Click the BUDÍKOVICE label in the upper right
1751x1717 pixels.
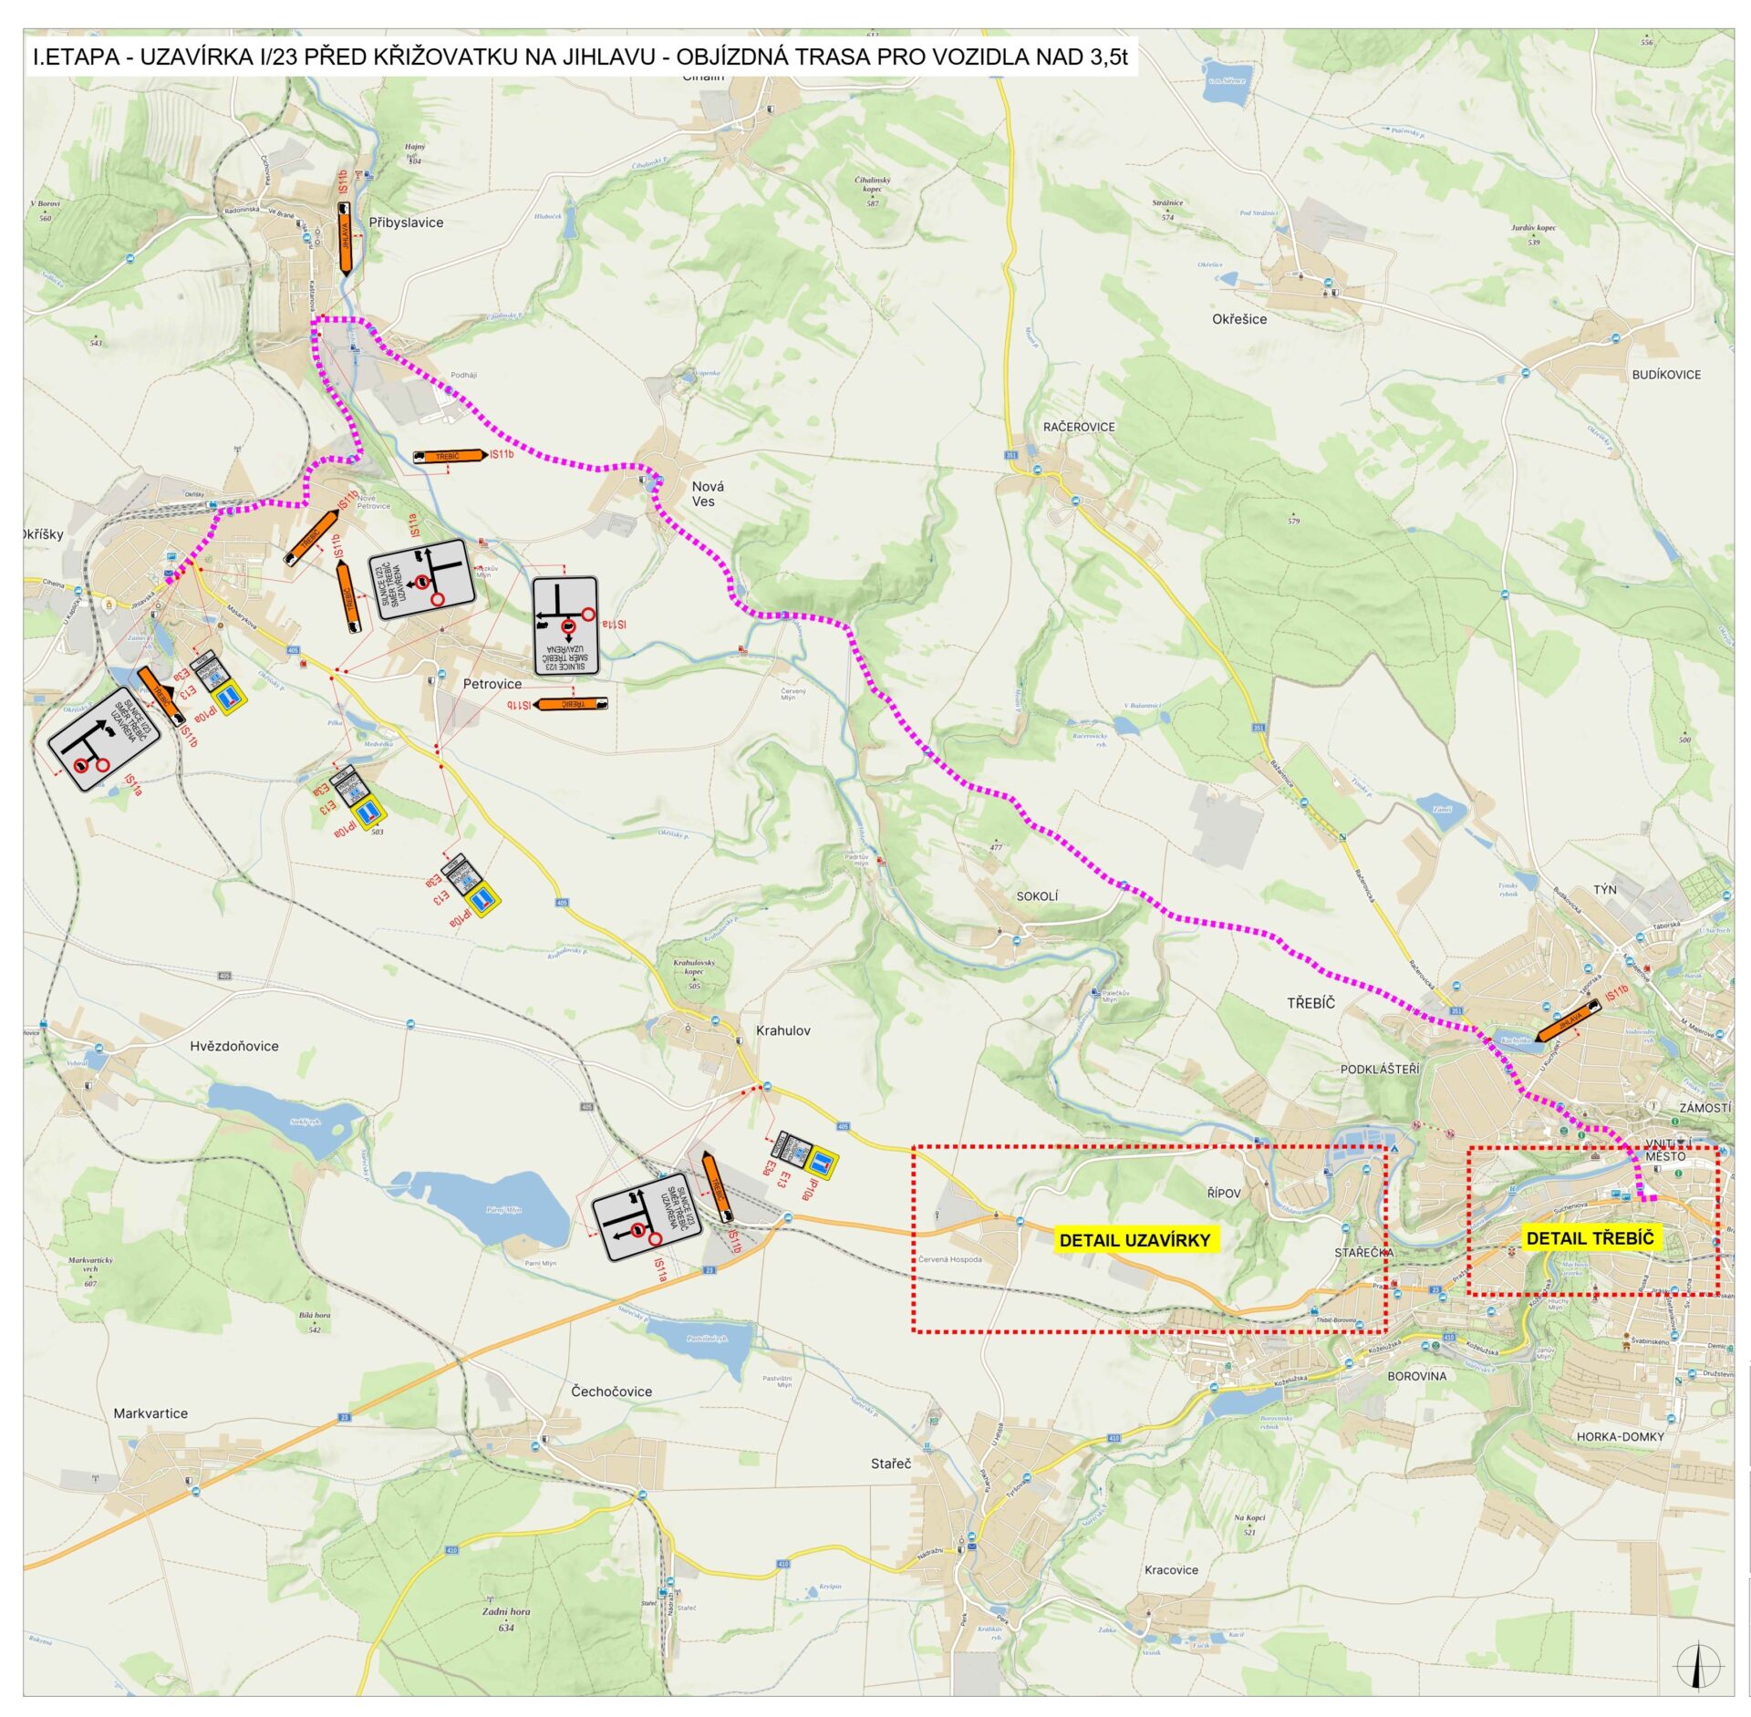pos(1666,375)
